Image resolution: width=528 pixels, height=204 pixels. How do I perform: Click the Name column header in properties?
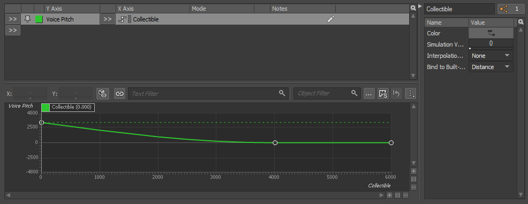(447, 22)
